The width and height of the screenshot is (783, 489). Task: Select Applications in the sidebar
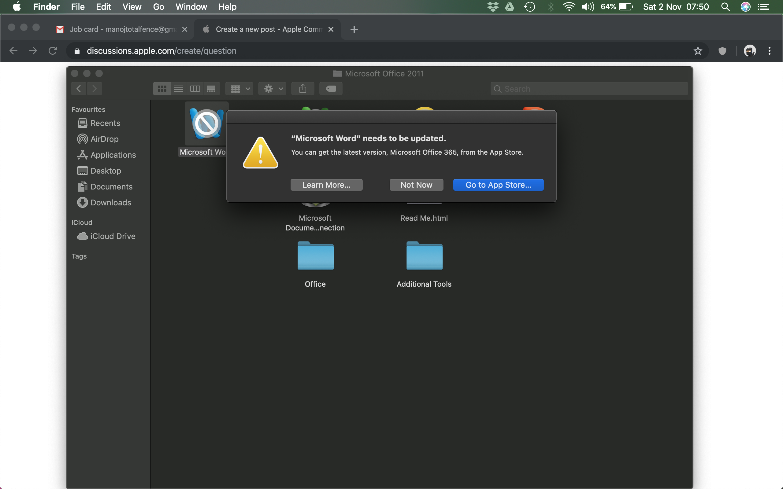tap(113, 155)
